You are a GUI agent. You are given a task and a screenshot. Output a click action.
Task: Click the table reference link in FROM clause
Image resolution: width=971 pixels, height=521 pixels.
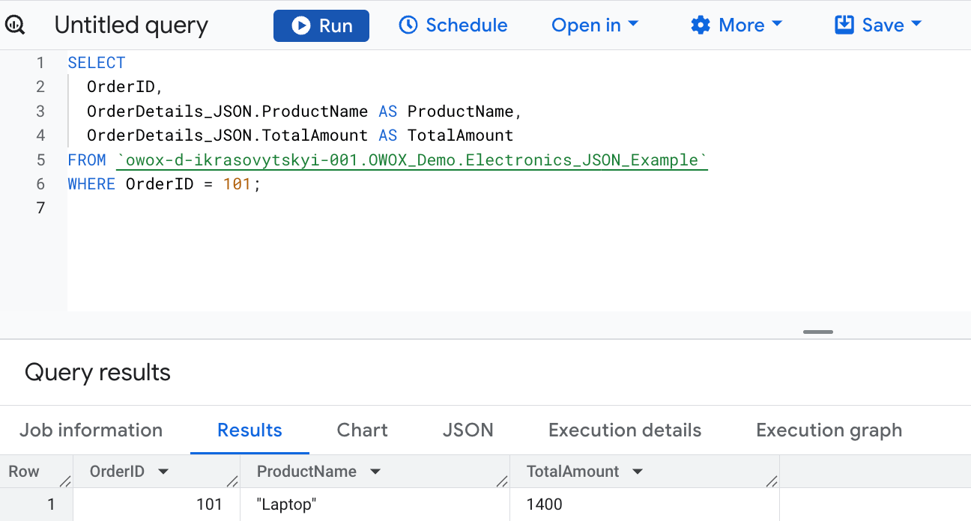click(x=412, y=159)
